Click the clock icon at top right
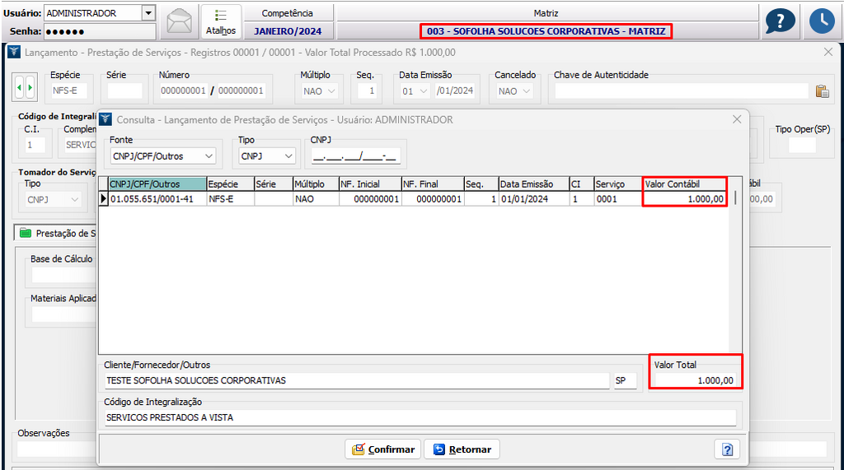 point(822,21)
